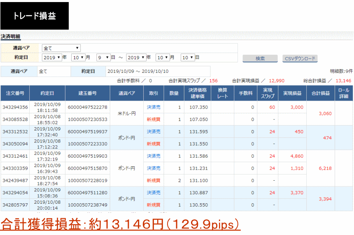Screen dimensions: 354x235
Task: Open the end day dropdown showing 10
Action: 188,58
